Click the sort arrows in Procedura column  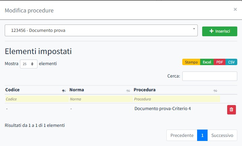[x=215, y=91]
